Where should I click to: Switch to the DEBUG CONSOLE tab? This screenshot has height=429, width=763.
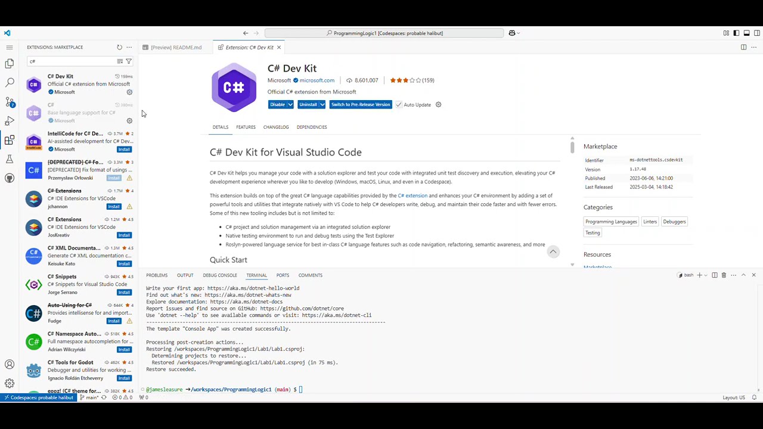220,275
